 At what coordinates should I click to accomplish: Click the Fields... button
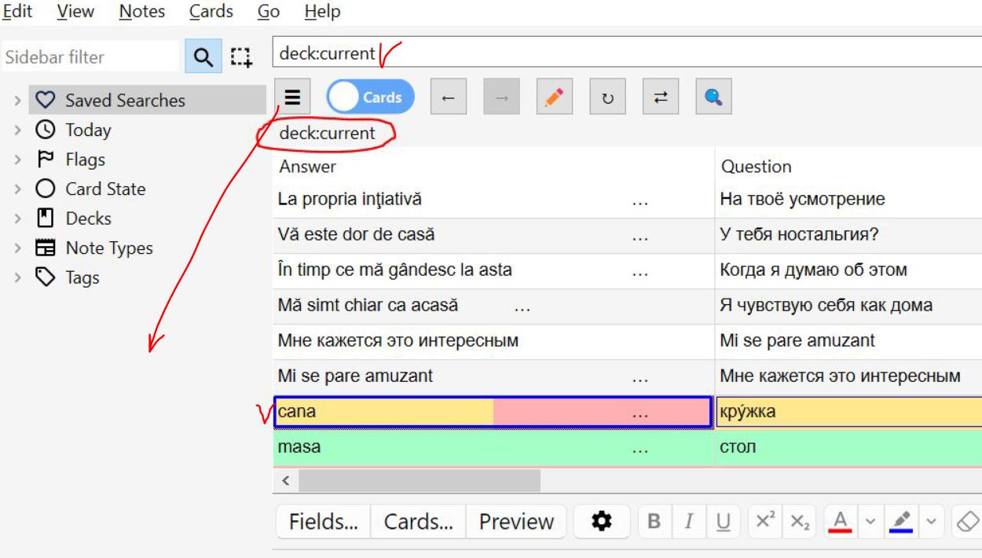click(x=322, y=521)
